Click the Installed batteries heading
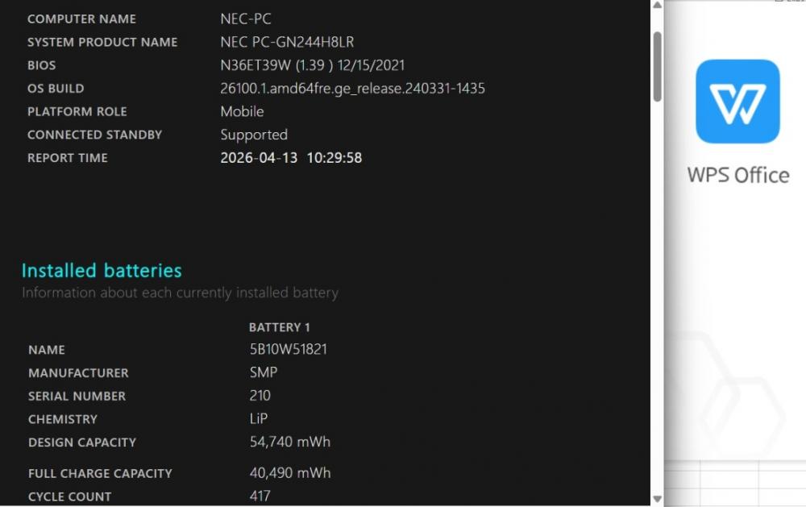Image resolution: width=806 pixels, height=507 pixels. [x=102, y=271]
